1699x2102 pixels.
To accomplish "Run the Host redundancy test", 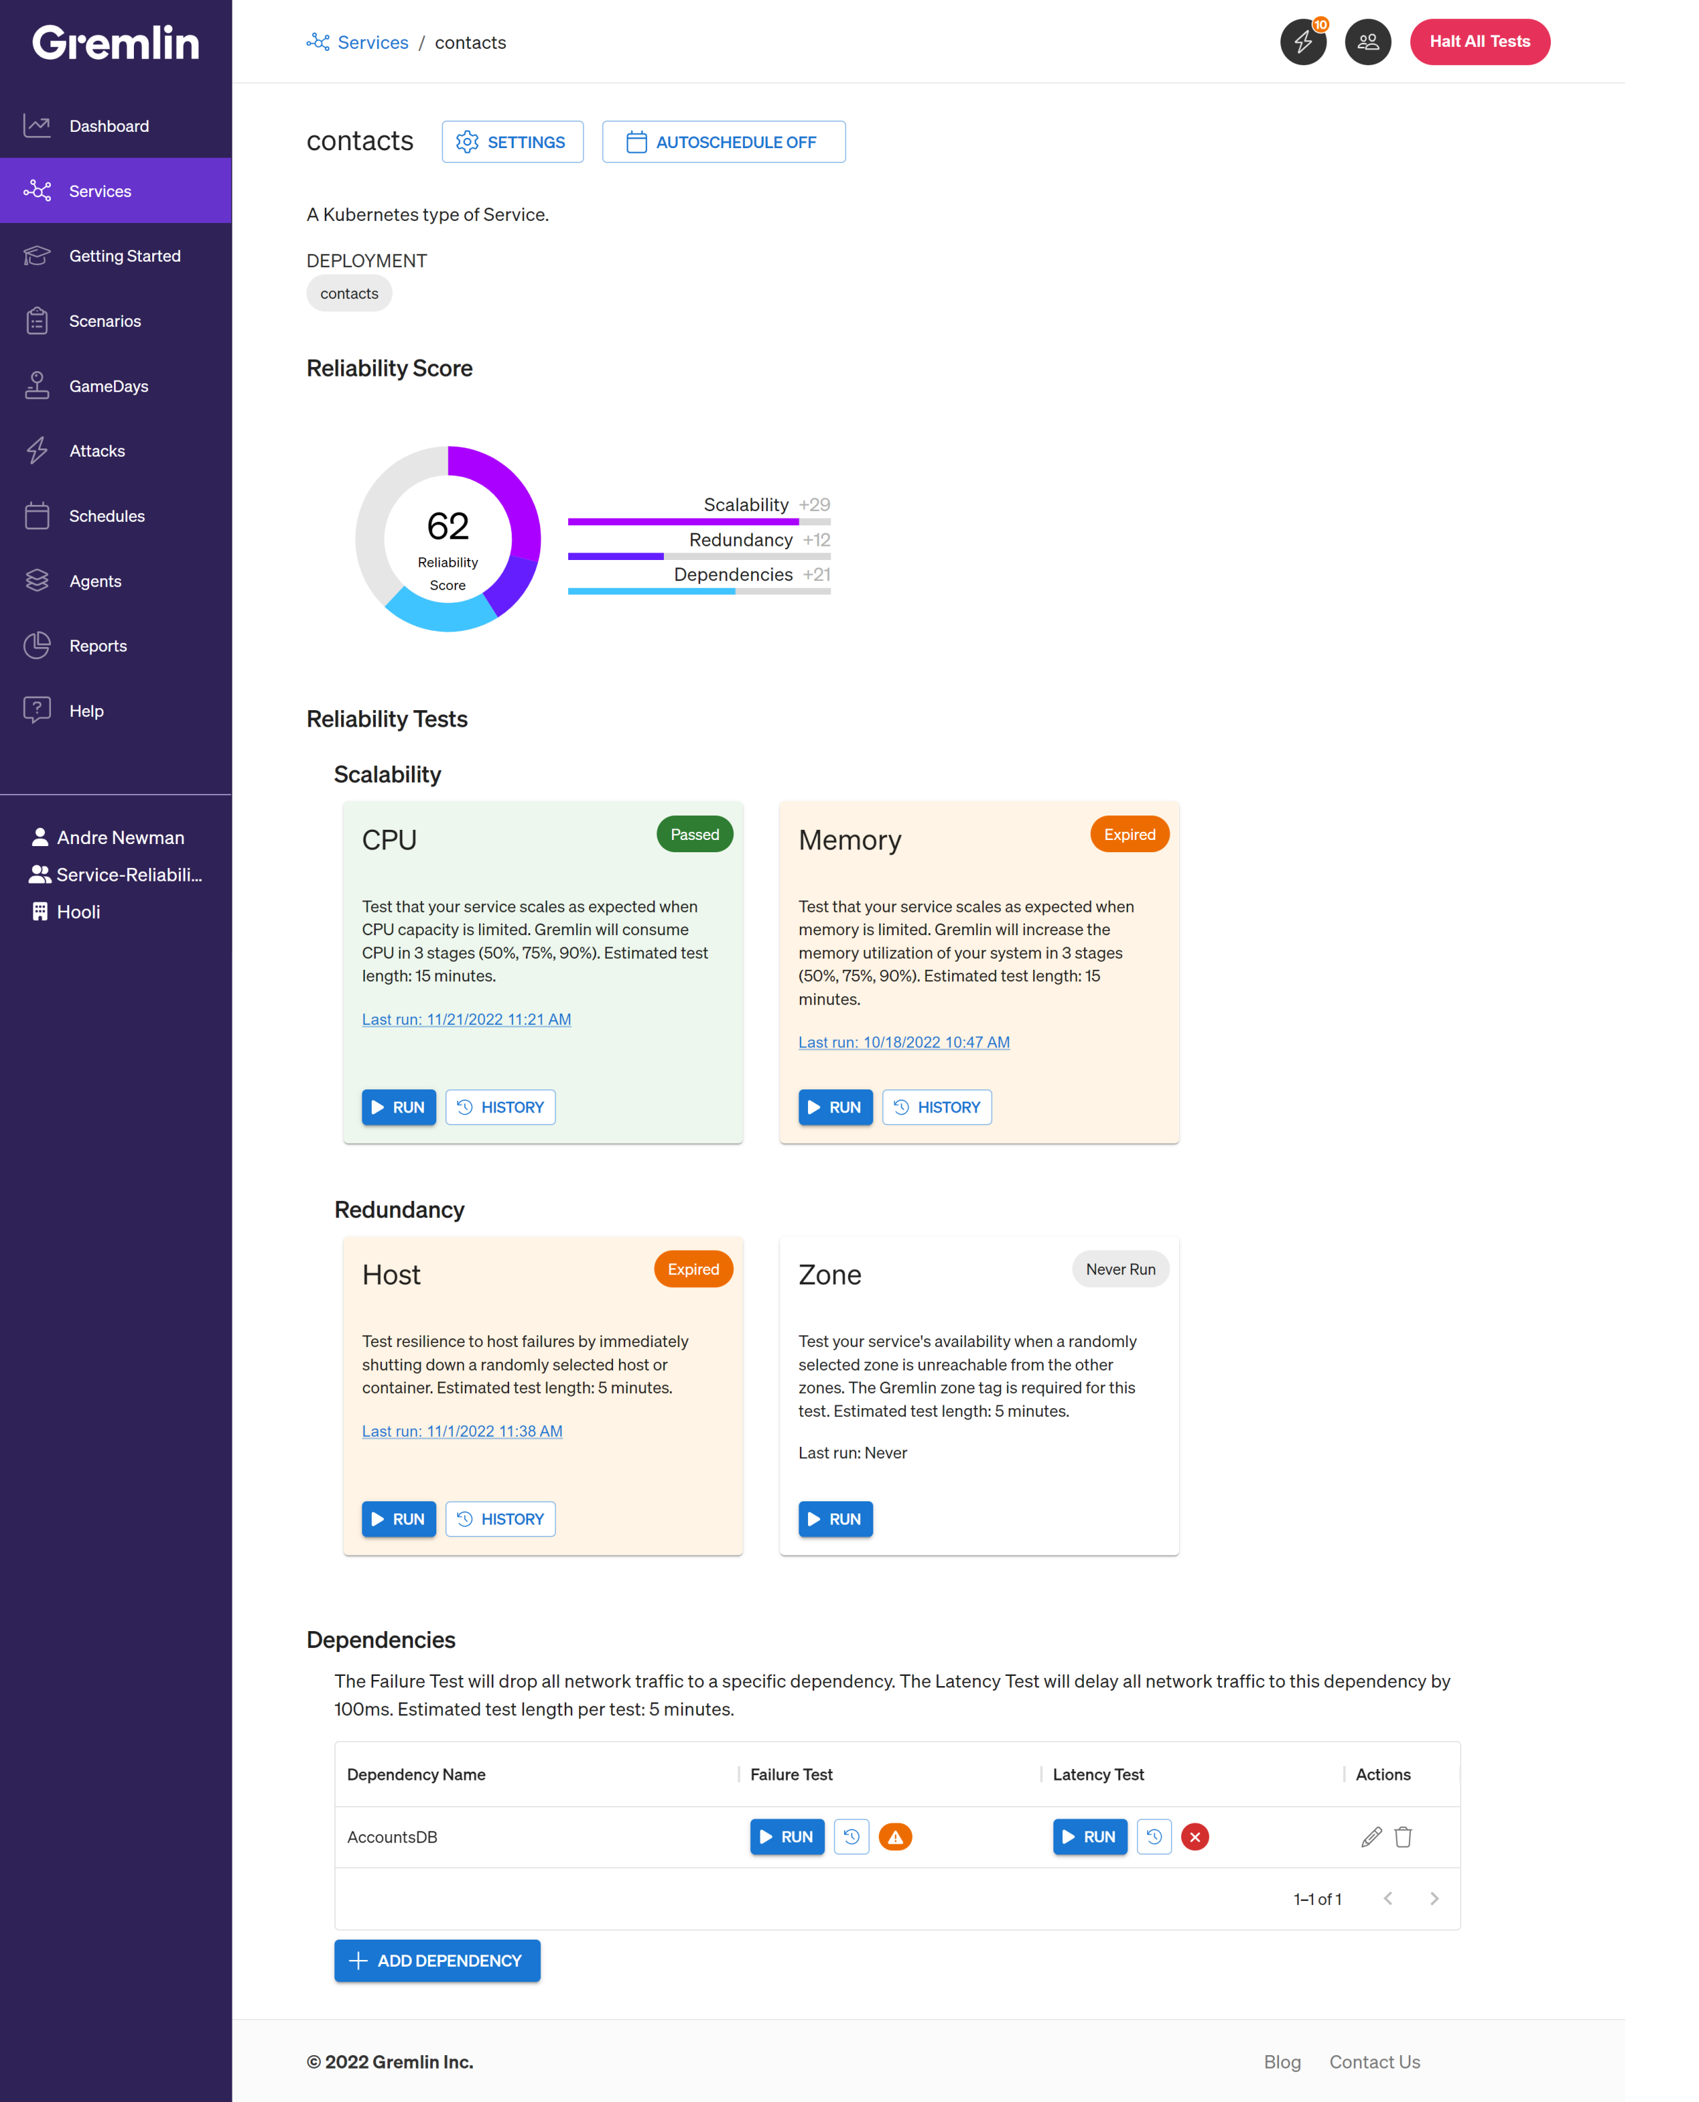I will tap(398, 1519).
